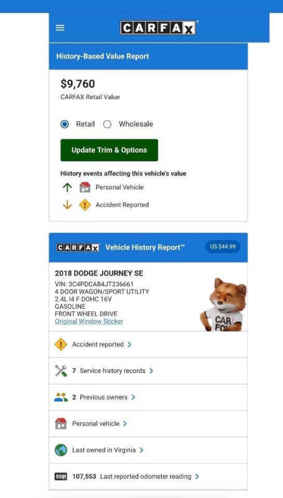Viewport: 283px width, 498px height.
Task: Click the Update Trim & Options button
Action: [x=109, y=150]
